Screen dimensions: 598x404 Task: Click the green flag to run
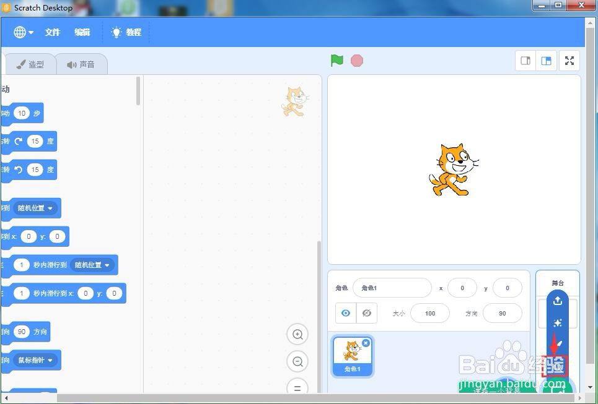pos(337,61)
